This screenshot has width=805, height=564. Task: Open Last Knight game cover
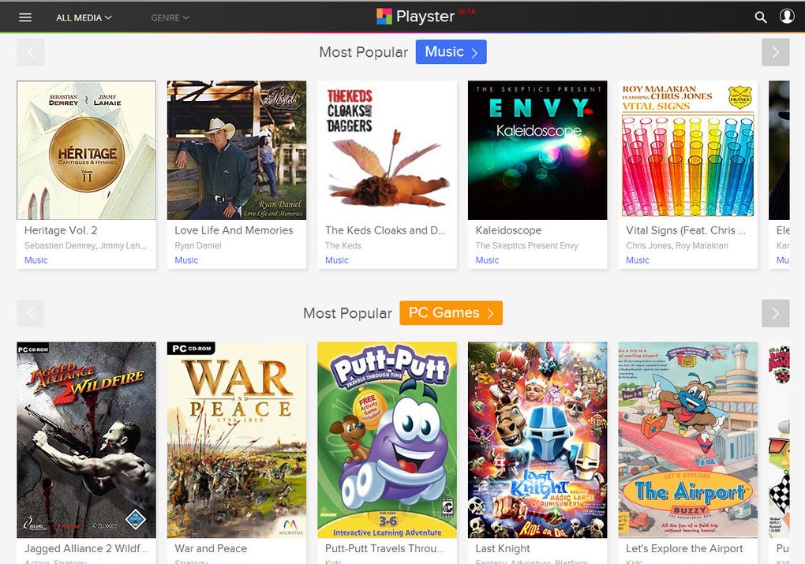click(537, 440)
